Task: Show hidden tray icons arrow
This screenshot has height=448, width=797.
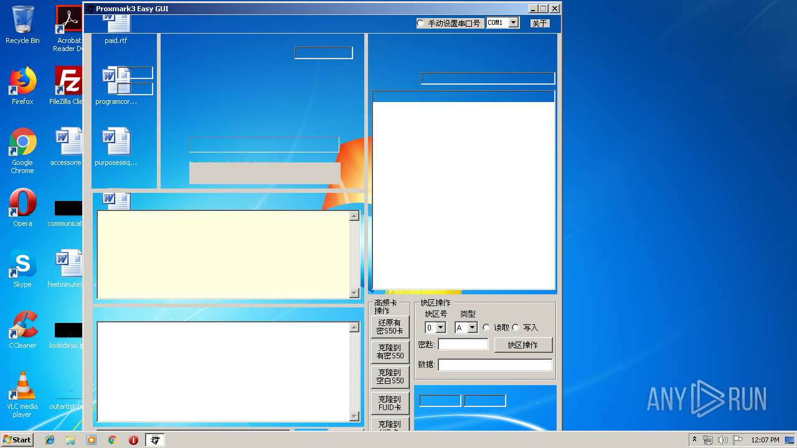Action: point(695,440)
